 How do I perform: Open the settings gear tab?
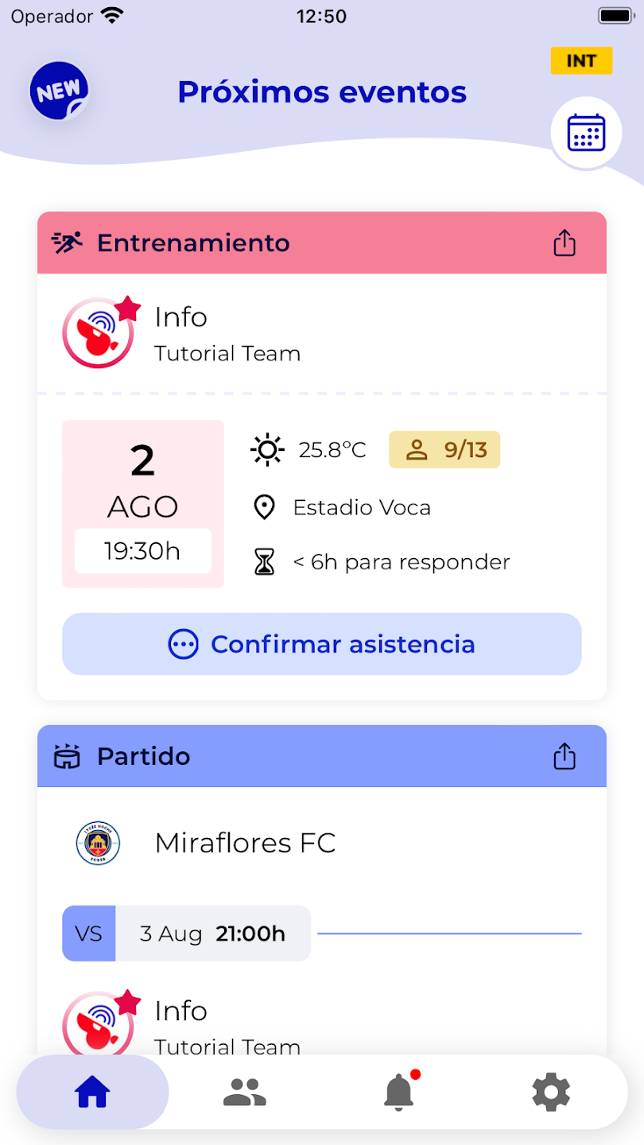(x=551, y=1093)
